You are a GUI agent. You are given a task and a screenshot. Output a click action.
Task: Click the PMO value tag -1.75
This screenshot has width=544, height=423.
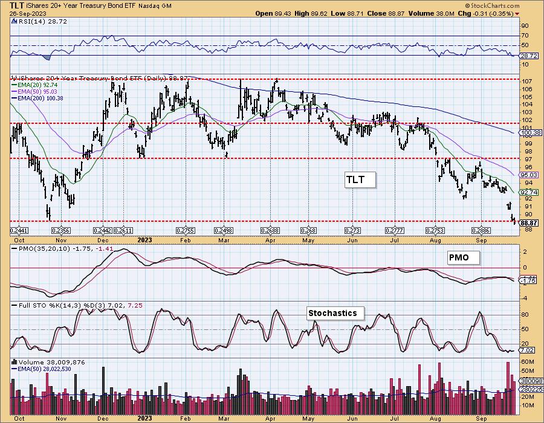pos(528,280)
